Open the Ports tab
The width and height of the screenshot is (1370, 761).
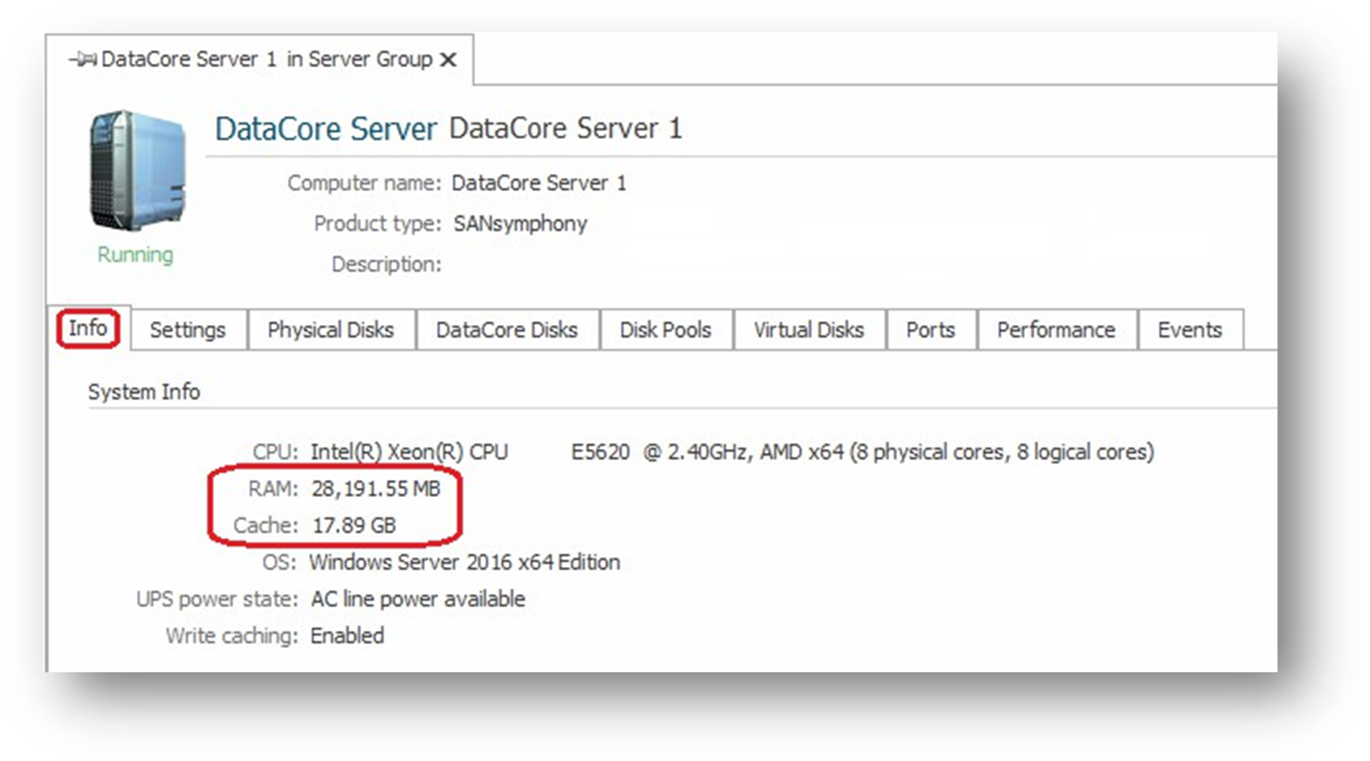(930, 330)
